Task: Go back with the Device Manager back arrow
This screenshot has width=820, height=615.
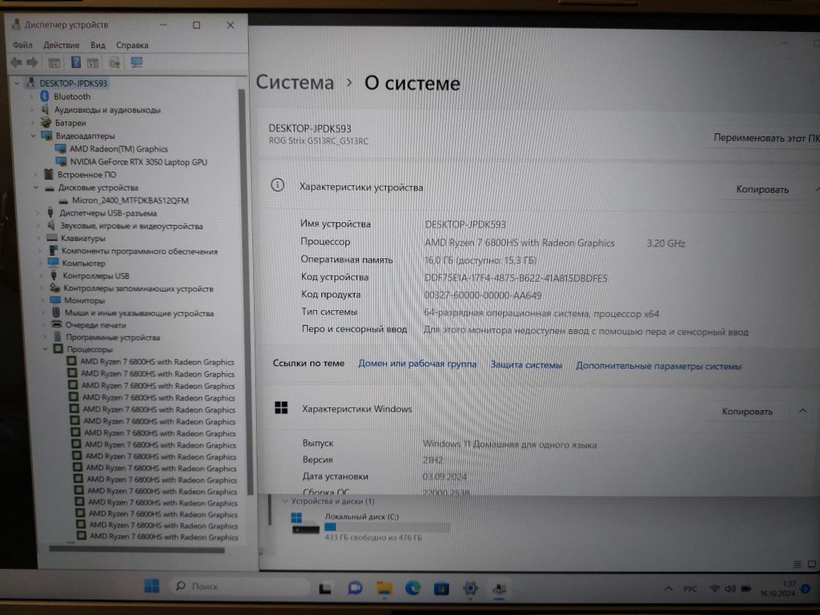Action: 16,62
